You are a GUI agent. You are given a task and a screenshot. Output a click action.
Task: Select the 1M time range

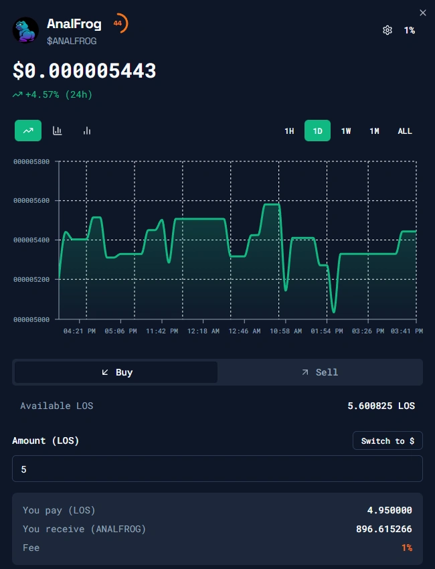(374, 131)
